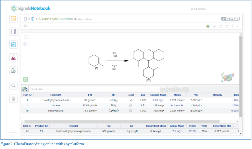Open the unit dropdown on 2.59 mg

[163, 100]
